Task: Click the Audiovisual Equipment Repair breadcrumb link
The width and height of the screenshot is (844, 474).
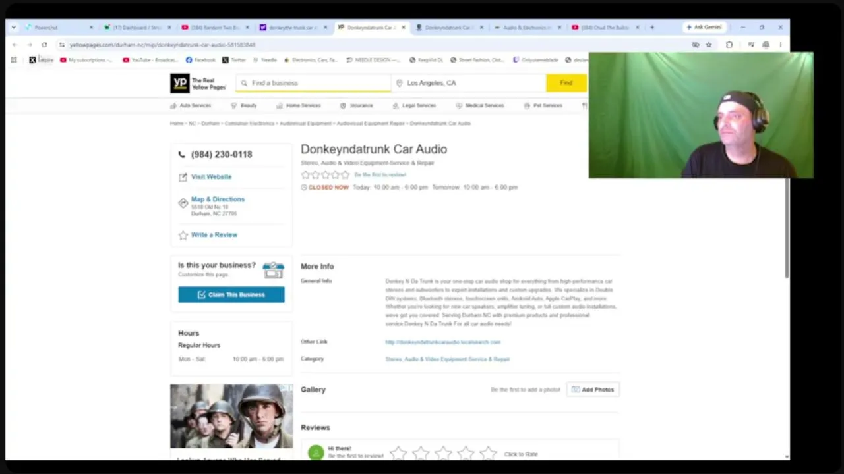Action: [371, 124]
